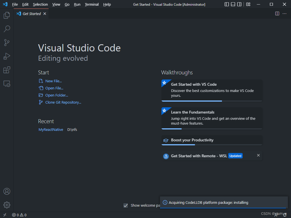The width and height of the screenshot is (291, 218).
Task: Open the Go menu
Action: [67, 5]
